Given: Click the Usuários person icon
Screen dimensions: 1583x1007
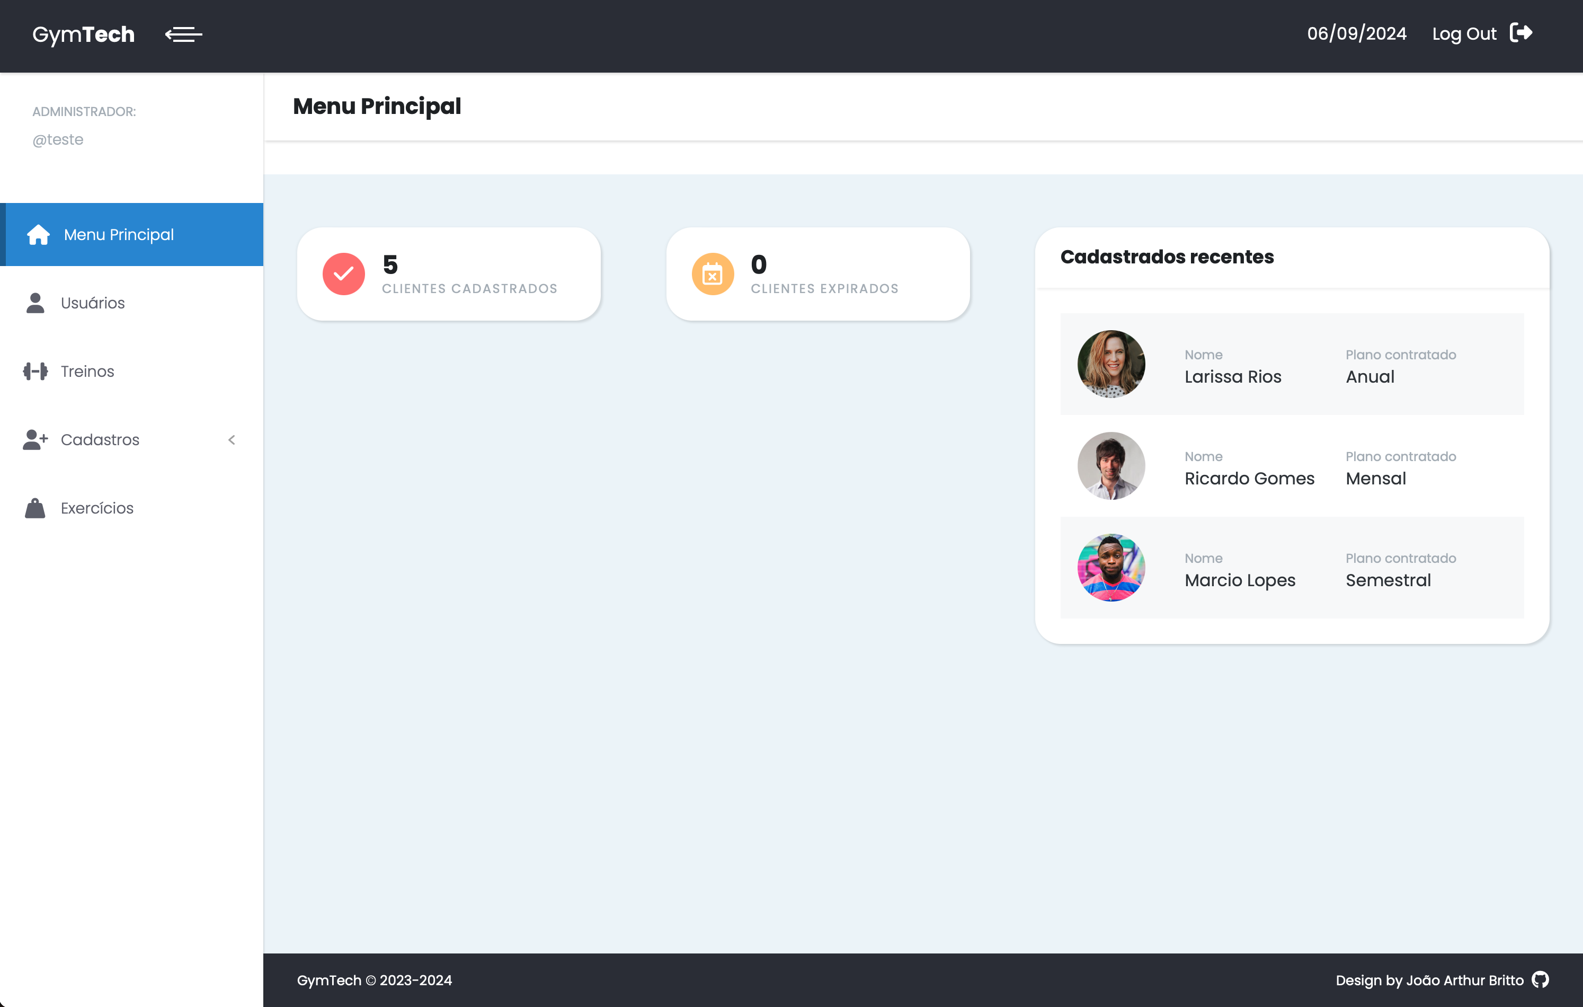Looking at the screenshot, I should pyautogui.click(x=35, y=303).
